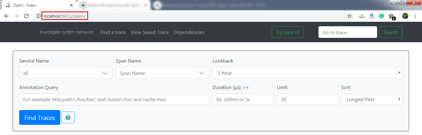Image resolution: width=422 pixels, height=135 pixels.
Task: Open Chrome's three-dot menu
Action: point(415,16)
